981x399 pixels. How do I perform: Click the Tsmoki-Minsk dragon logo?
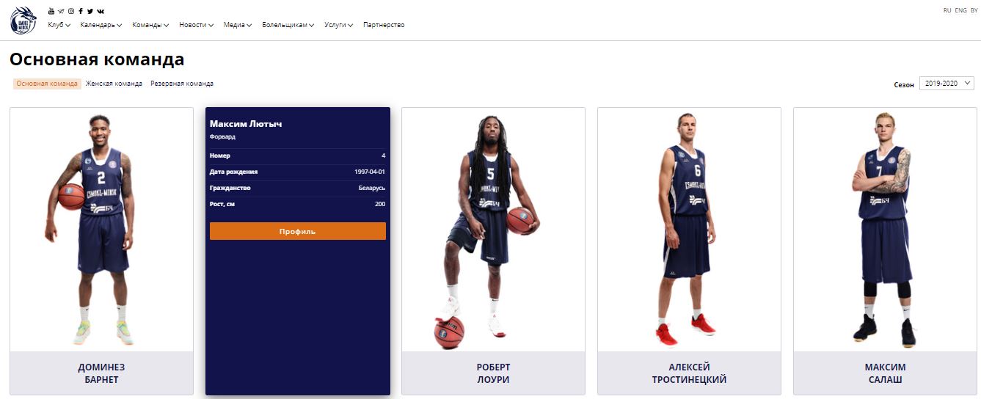tap(23, 21)
